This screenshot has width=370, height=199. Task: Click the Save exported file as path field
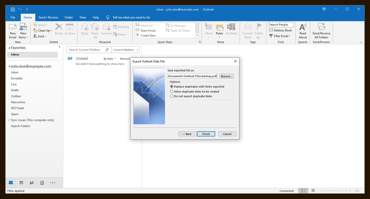(192, 76)
